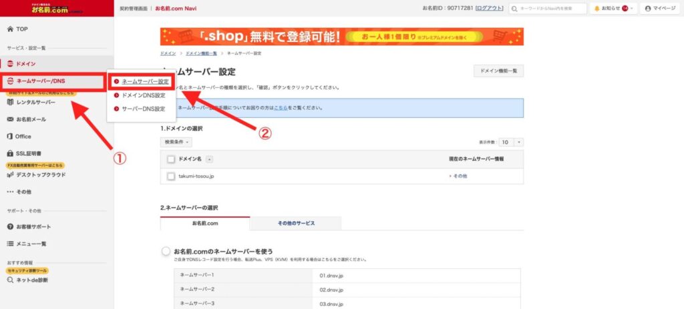Click the お知らせ bell icon
The width and height of the screenshot is (684, 309).
tap(597, 8)
